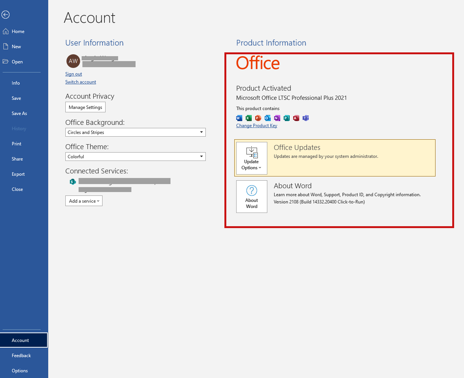
Task: Click the back arrow icon
Action: point(5,15)
